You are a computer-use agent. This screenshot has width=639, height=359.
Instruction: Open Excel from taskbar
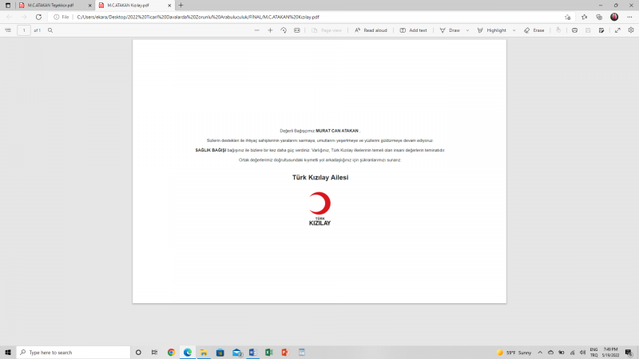pyautogui.click(x=269, y=353)
